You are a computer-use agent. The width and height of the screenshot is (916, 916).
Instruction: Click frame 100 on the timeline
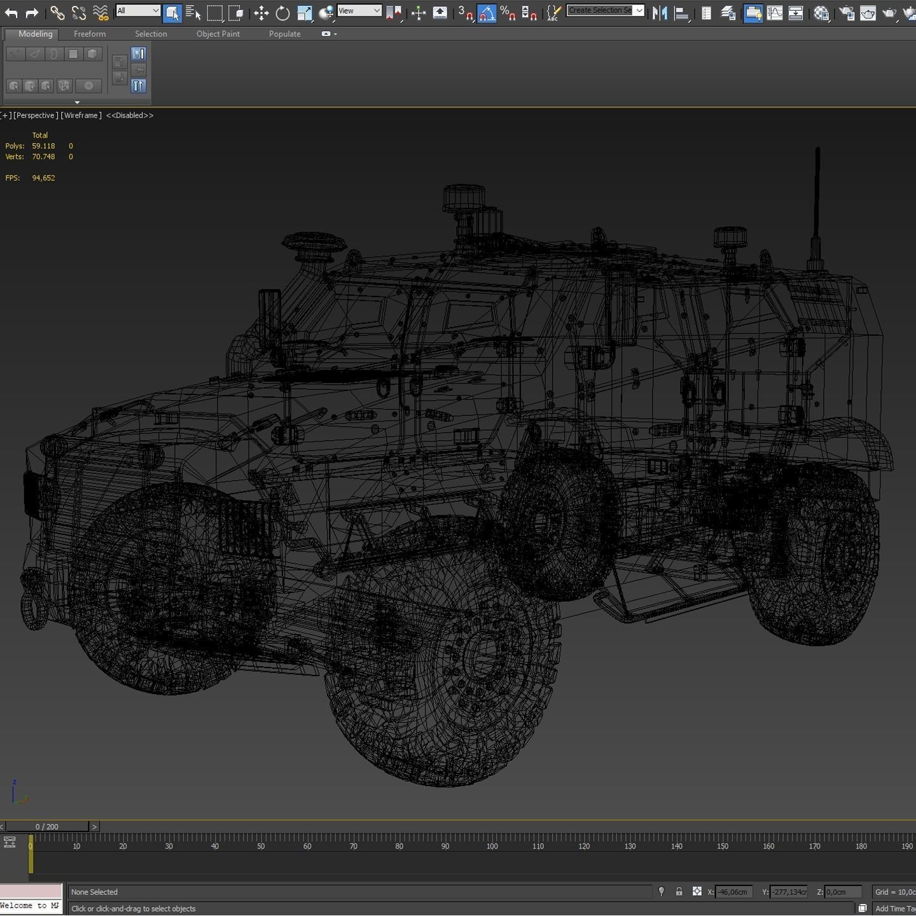tap(492, 846)
